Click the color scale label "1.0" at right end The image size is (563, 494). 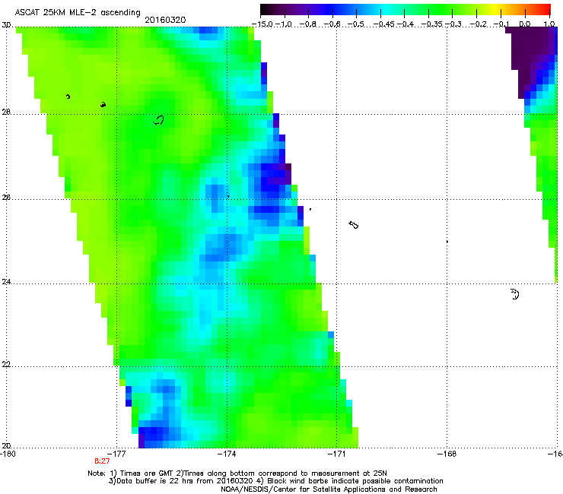tap(549, 24)
